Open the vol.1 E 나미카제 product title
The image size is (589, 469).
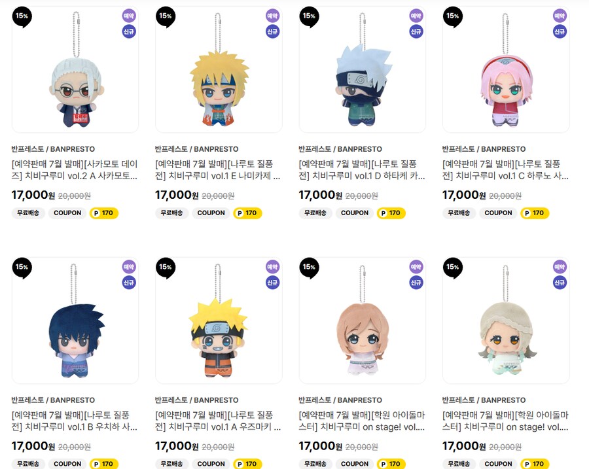(218, 169)
